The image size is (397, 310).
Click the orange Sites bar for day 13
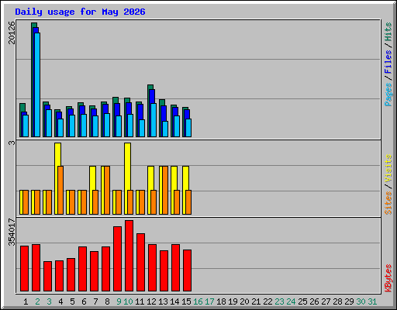[165, 190]
